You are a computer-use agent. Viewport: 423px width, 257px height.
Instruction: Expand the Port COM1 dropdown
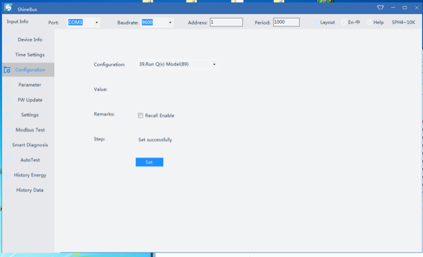(96, 22)
